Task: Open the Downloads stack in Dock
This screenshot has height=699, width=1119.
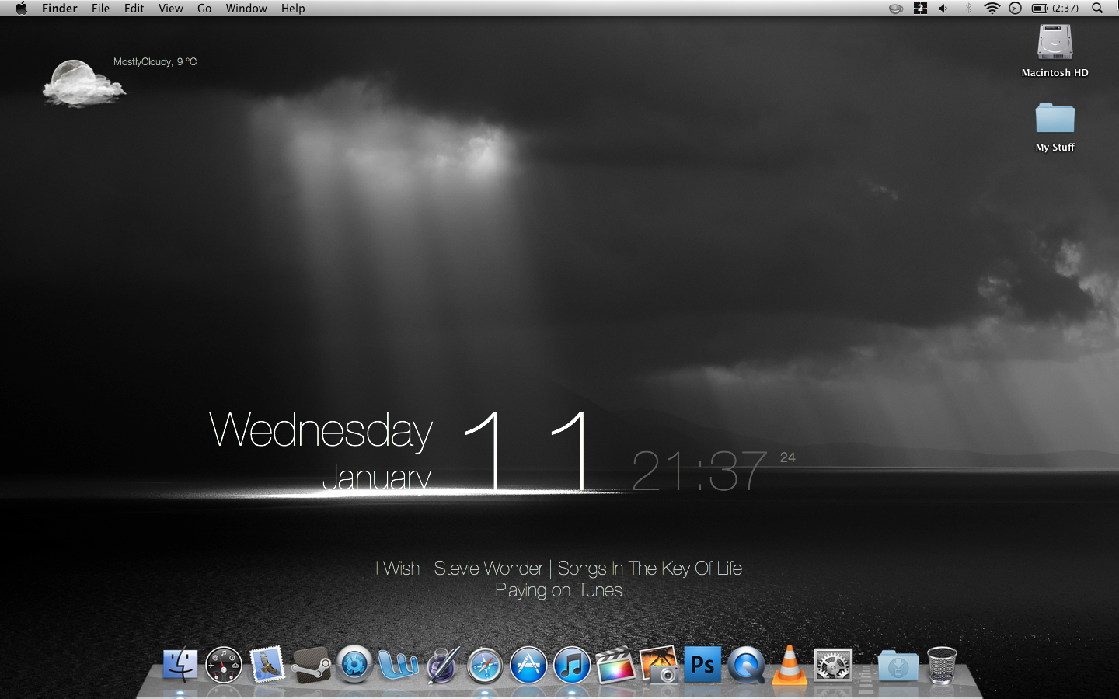Action: (898, 666)
